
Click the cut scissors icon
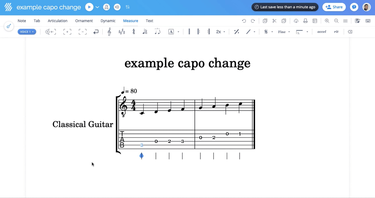[x=274, y=21]
